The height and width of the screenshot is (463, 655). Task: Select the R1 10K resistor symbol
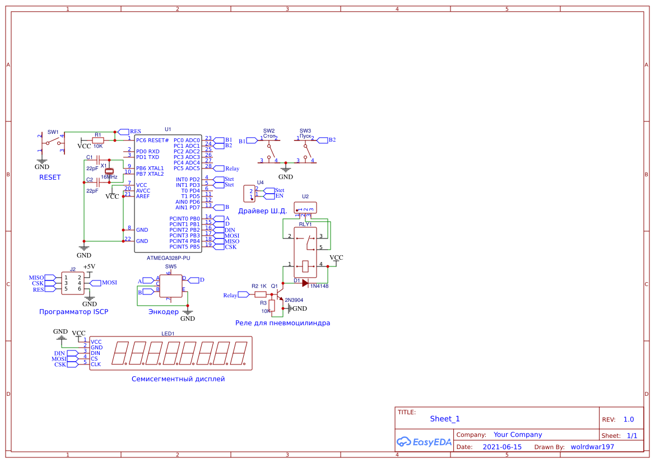98,141
